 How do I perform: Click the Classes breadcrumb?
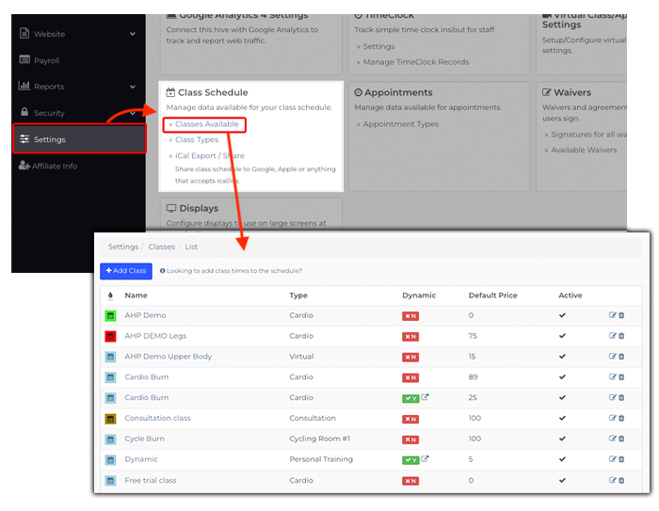pyautogui.click(x=162, y=247)
